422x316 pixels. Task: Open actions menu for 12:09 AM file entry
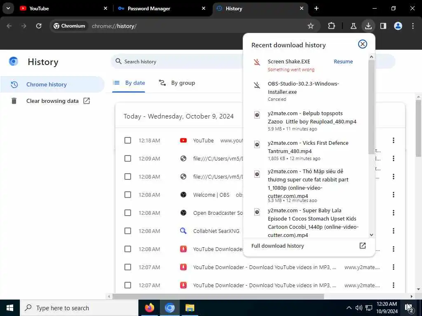[394, 158]
